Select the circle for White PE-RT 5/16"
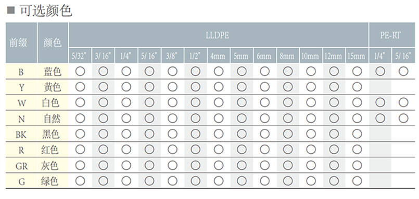The image size is (419, 199). coord(403,102)
